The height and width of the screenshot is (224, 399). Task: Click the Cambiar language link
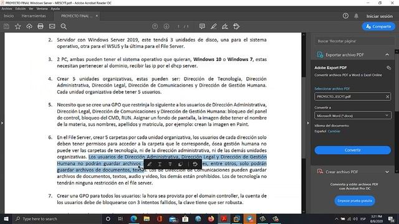[334, 131]
